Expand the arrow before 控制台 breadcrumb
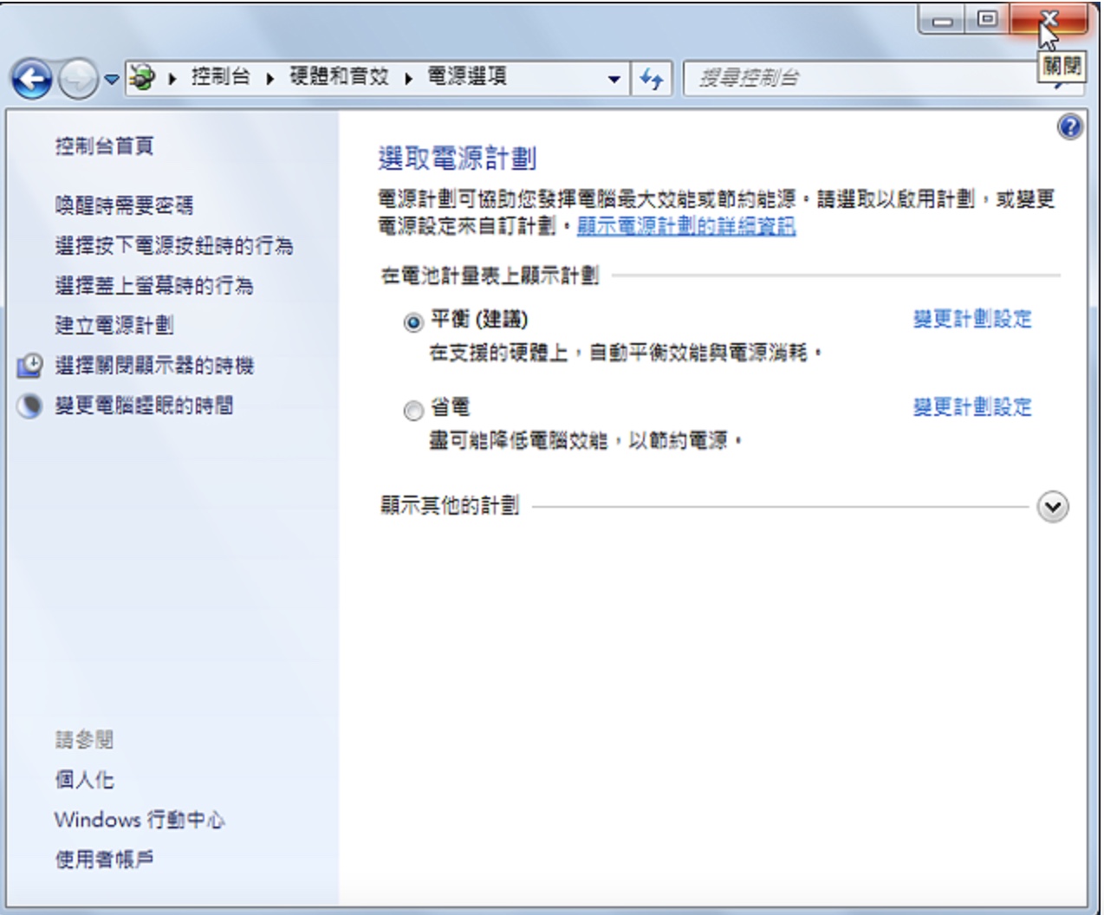1104x915 pixels. 172,79
